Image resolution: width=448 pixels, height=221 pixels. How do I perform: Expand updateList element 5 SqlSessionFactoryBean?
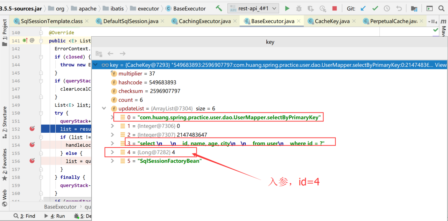click(112, 161)
